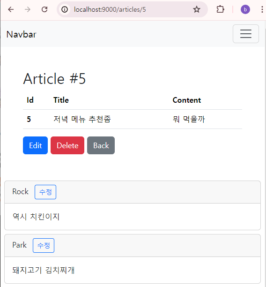Click the content cell 뭐 먹을까
The image size is (266, 287).
click(189, 119)
